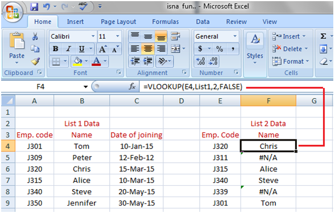335x213 pixels.
Task: Toggle Bottom Align vertical alignment
Action: tap(161, 36)
